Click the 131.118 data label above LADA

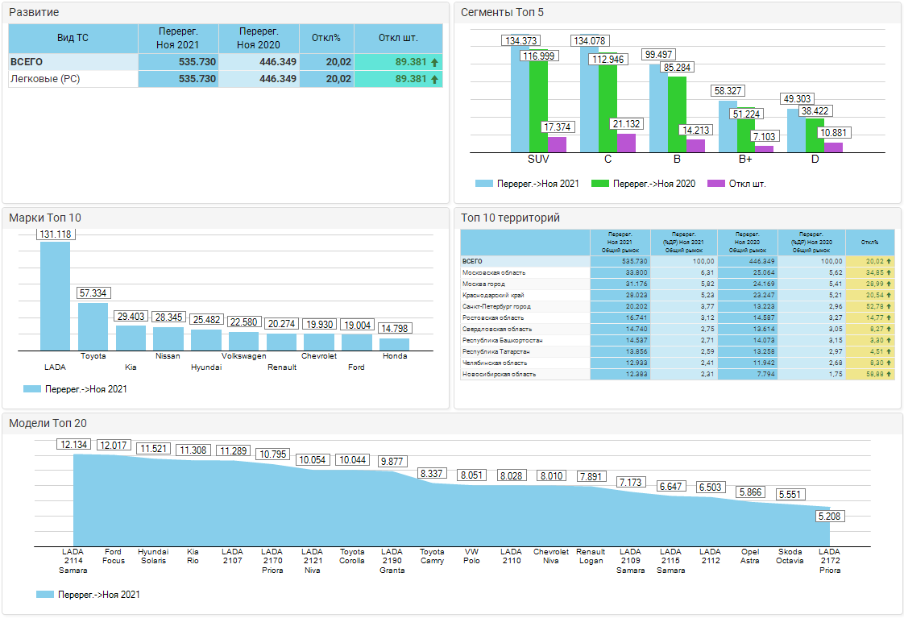coord(56,234)
